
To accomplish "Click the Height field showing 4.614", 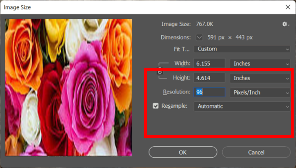I will point(209,78).
